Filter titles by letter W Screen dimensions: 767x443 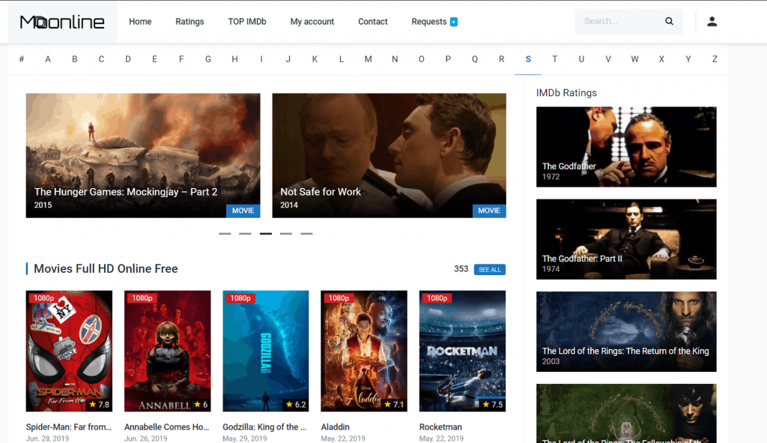tap(634, 59)
